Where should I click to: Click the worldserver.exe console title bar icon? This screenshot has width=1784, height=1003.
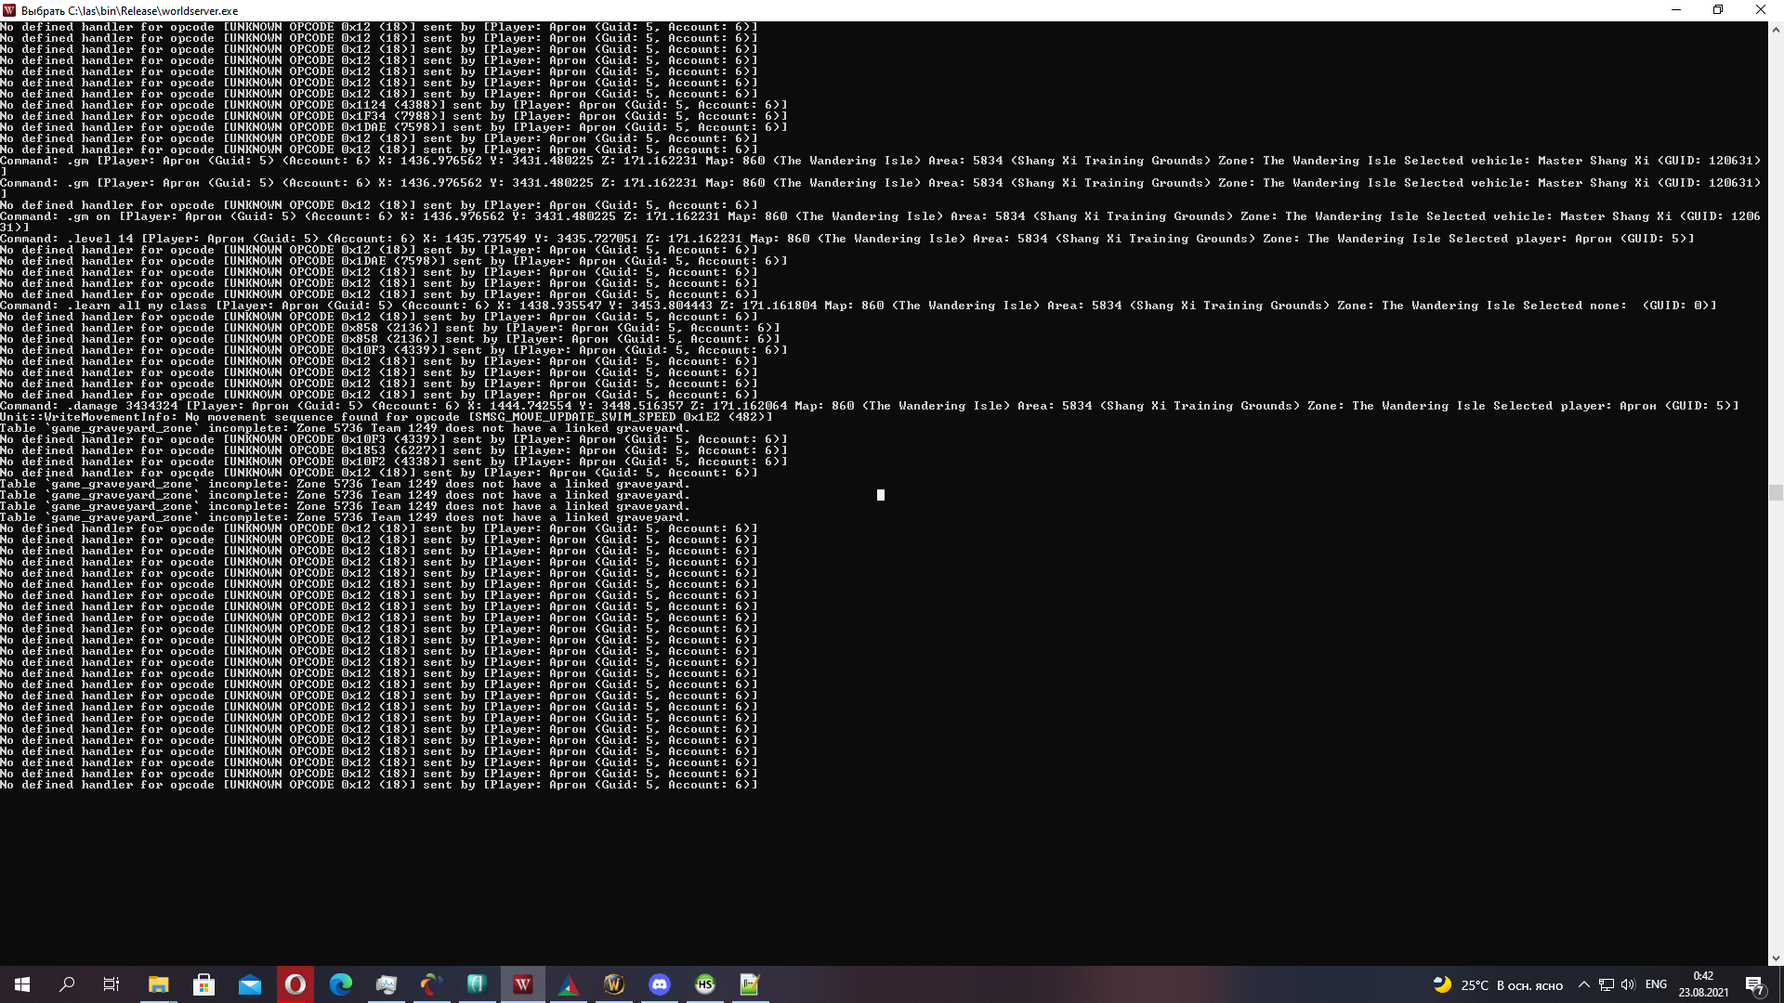click(x=9, y=10)
